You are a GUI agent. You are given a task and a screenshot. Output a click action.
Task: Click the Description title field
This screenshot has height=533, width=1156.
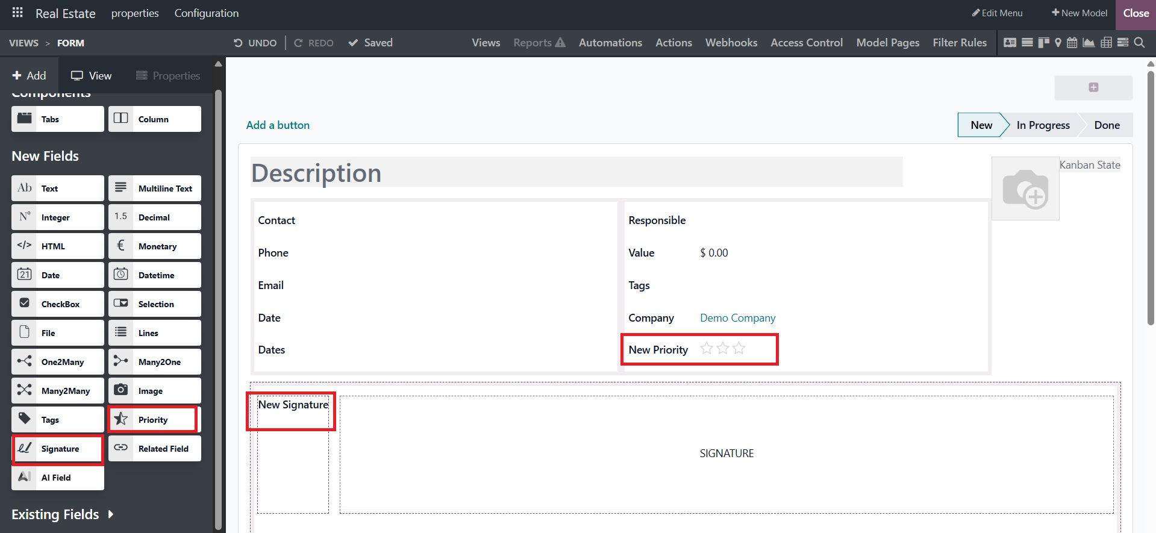(576, 173)
